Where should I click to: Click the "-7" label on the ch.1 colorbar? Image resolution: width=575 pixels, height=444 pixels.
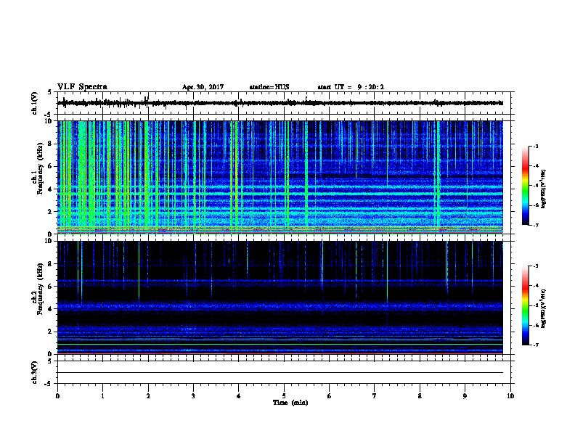click(536, 225)
